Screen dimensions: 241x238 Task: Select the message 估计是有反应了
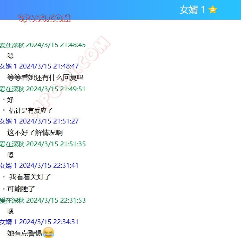click(31, 111)
